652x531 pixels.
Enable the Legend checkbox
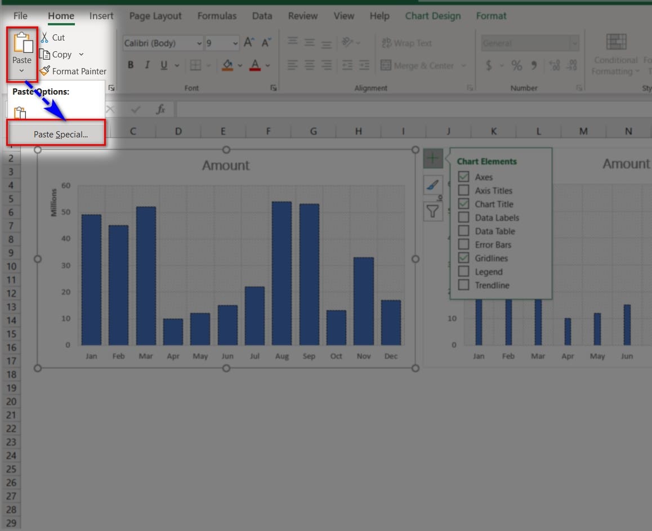pyautogui.click(x=463, y=271)
